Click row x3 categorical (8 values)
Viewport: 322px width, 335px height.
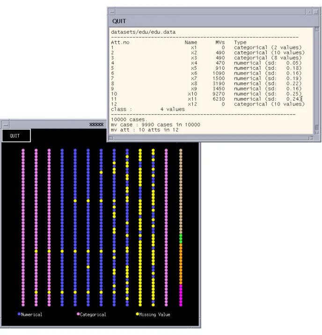pos(206,58)
